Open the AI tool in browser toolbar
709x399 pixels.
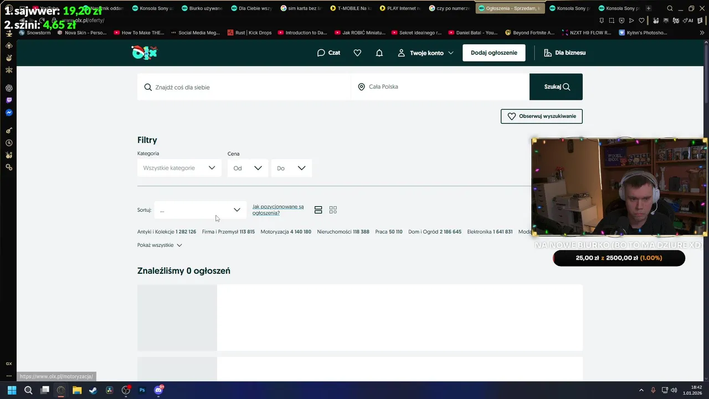pyautogui.click(x=689, y=21)
